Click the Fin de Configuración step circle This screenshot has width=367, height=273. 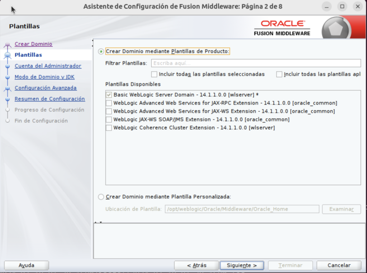[x=8, y=121]
